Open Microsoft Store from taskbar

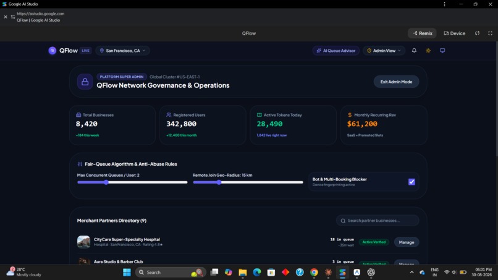pos(271,273)
